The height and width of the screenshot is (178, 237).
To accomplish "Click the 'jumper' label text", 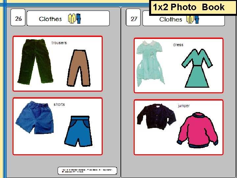I will (x=184, y=106).
